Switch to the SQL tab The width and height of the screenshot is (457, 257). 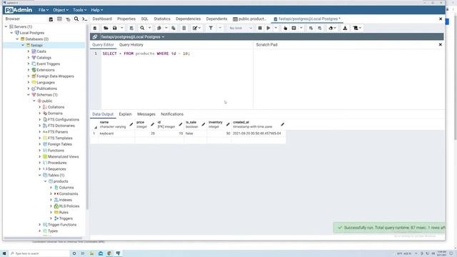144,19
